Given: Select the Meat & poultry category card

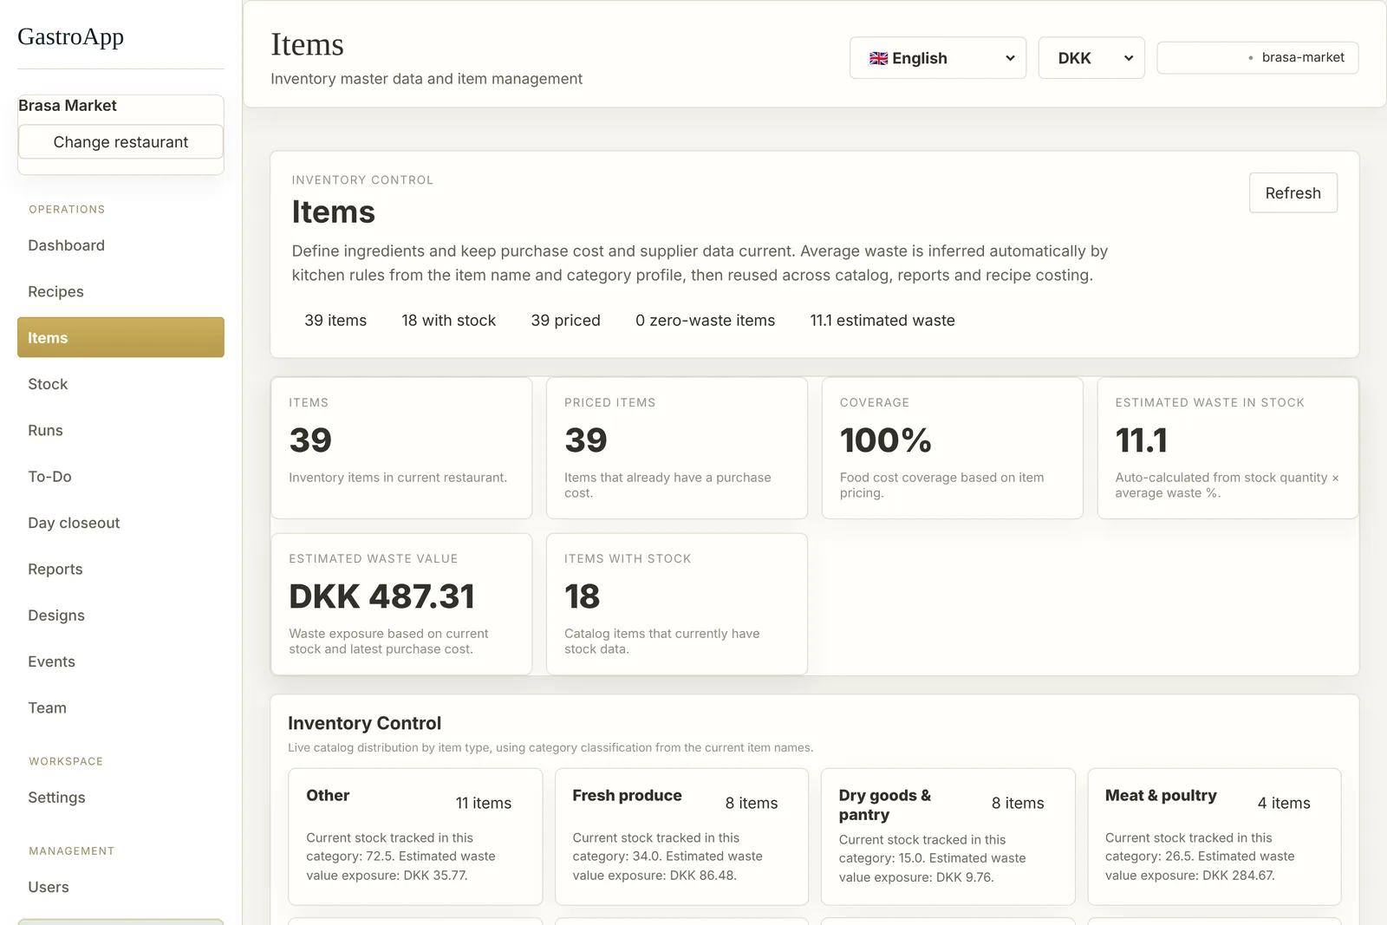Looking at the screenshot, I should 1214,837.
